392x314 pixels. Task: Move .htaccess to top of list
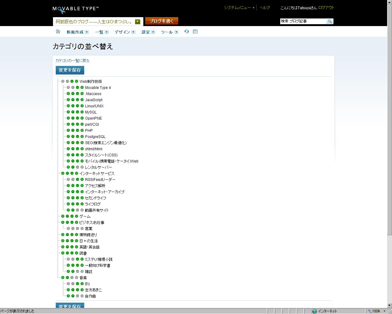68,94
